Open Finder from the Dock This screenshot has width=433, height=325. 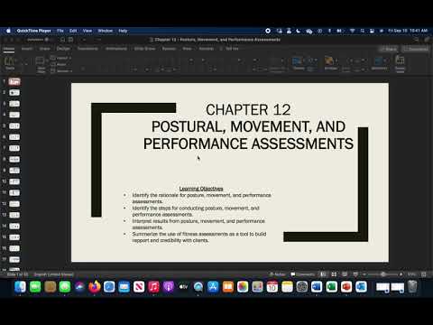(x=20, y=287)
